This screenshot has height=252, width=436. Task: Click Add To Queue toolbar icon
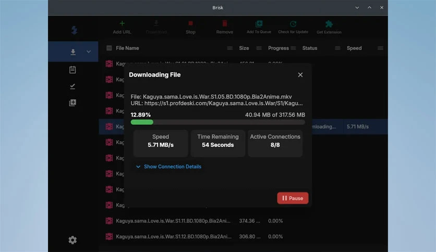click(259, 23)
